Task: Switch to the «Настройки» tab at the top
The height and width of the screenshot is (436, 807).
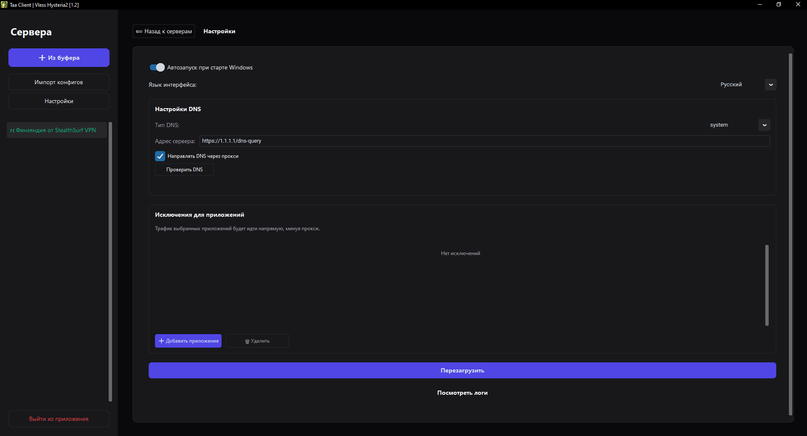Action: point(219,31)
